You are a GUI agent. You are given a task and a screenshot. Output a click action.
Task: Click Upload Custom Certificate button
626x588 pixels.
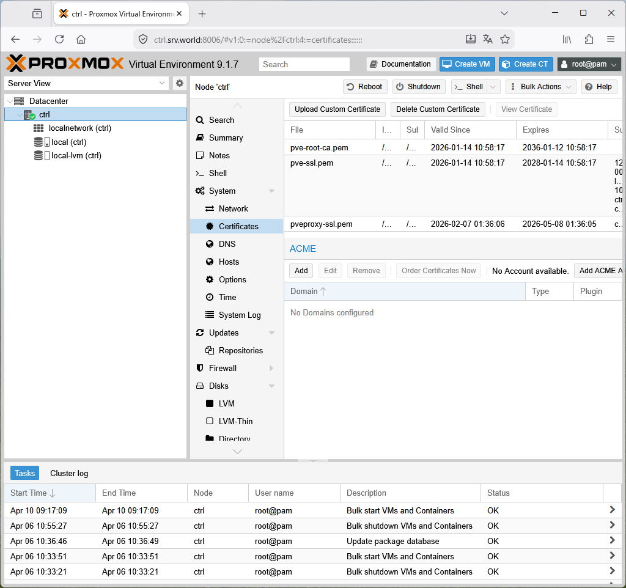337,109
